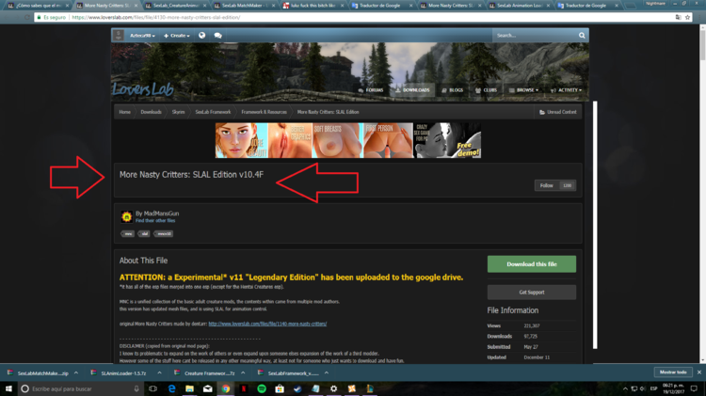The height and width of the screenshot is (396, 706).
Task: Open Windows Start menu
Action: (8, 388)
